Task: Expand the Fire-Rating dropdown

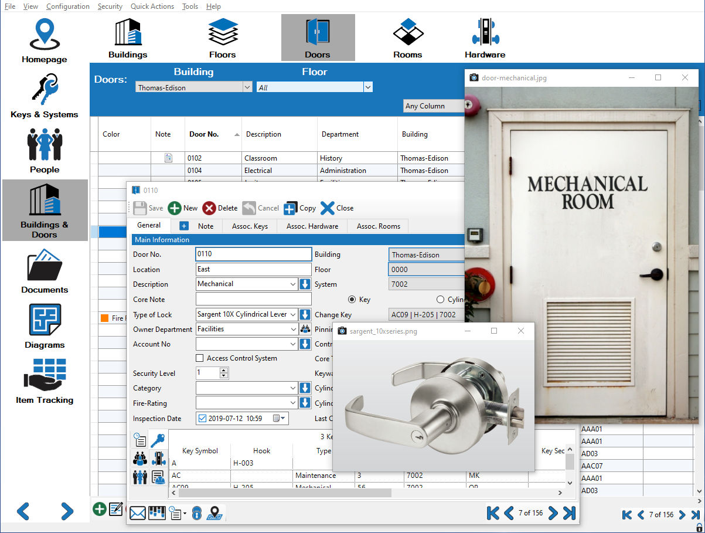Action: (x=293, y=403)
